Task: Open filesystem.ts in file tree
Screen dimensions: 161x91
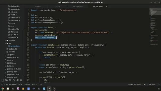Action: point(15,20)
